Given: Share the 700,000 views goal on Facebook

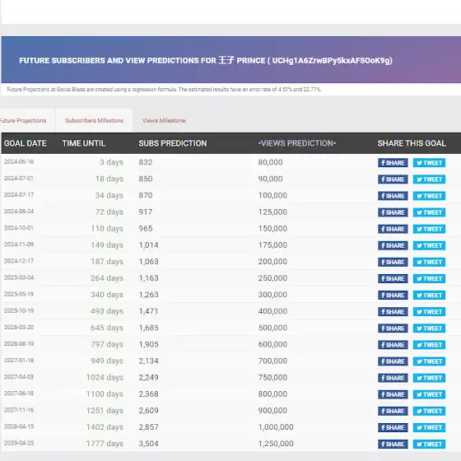Looking at the screenshot, I should 393,361.
